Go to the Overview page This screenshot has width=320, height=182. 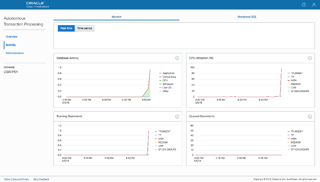[12, 37]
